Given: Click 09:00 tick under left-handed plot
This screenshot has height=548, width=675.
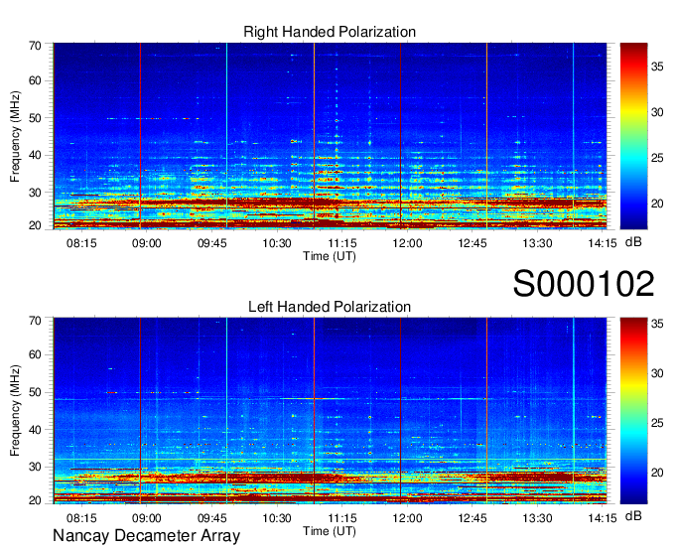Looking at the screenshot, I should (146, 518).
